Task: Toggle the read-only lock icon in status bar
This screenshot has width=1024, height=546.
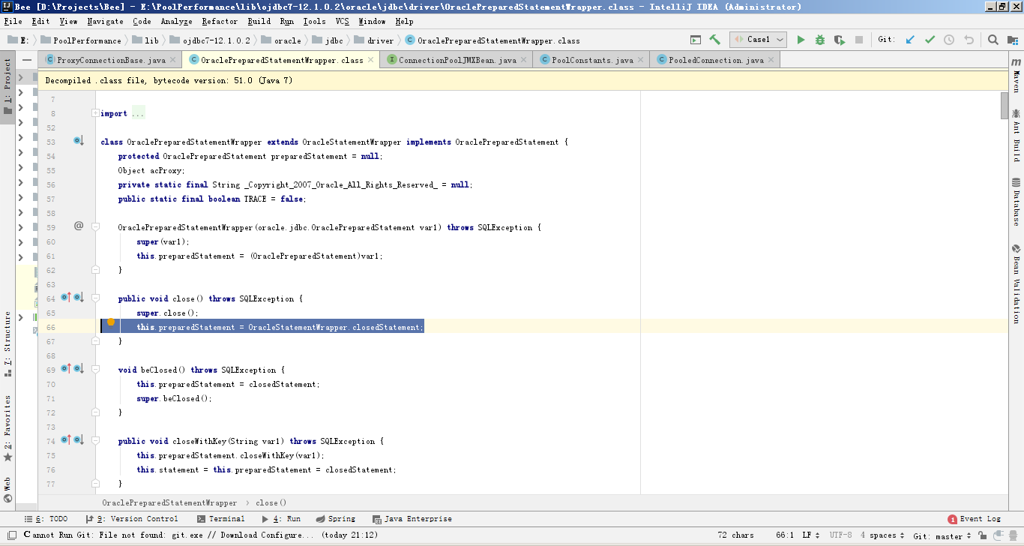Action: coord(981,535)
